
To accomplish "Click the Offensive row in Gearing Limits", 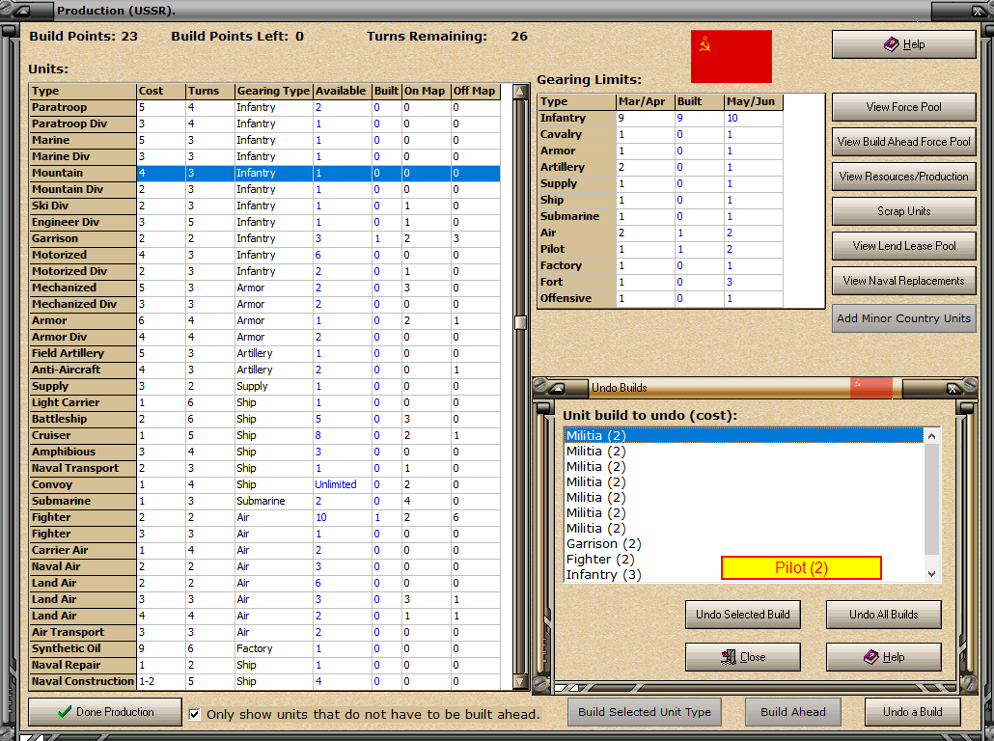I will click(661, 298).
